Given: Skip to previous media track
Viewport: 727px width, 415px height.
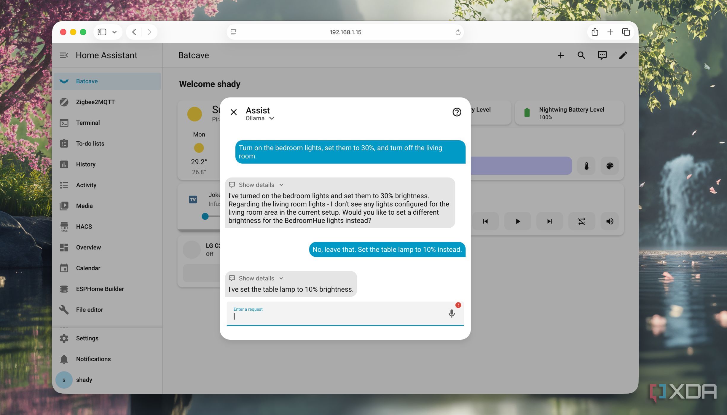Looking at the screenshot, I should tap(485, 221).
